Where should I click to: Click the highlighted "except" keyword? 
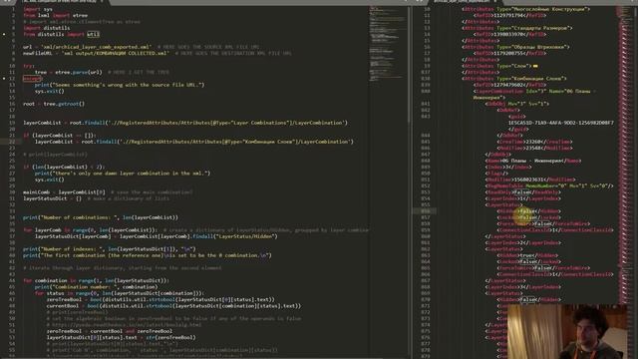[32, 79]
